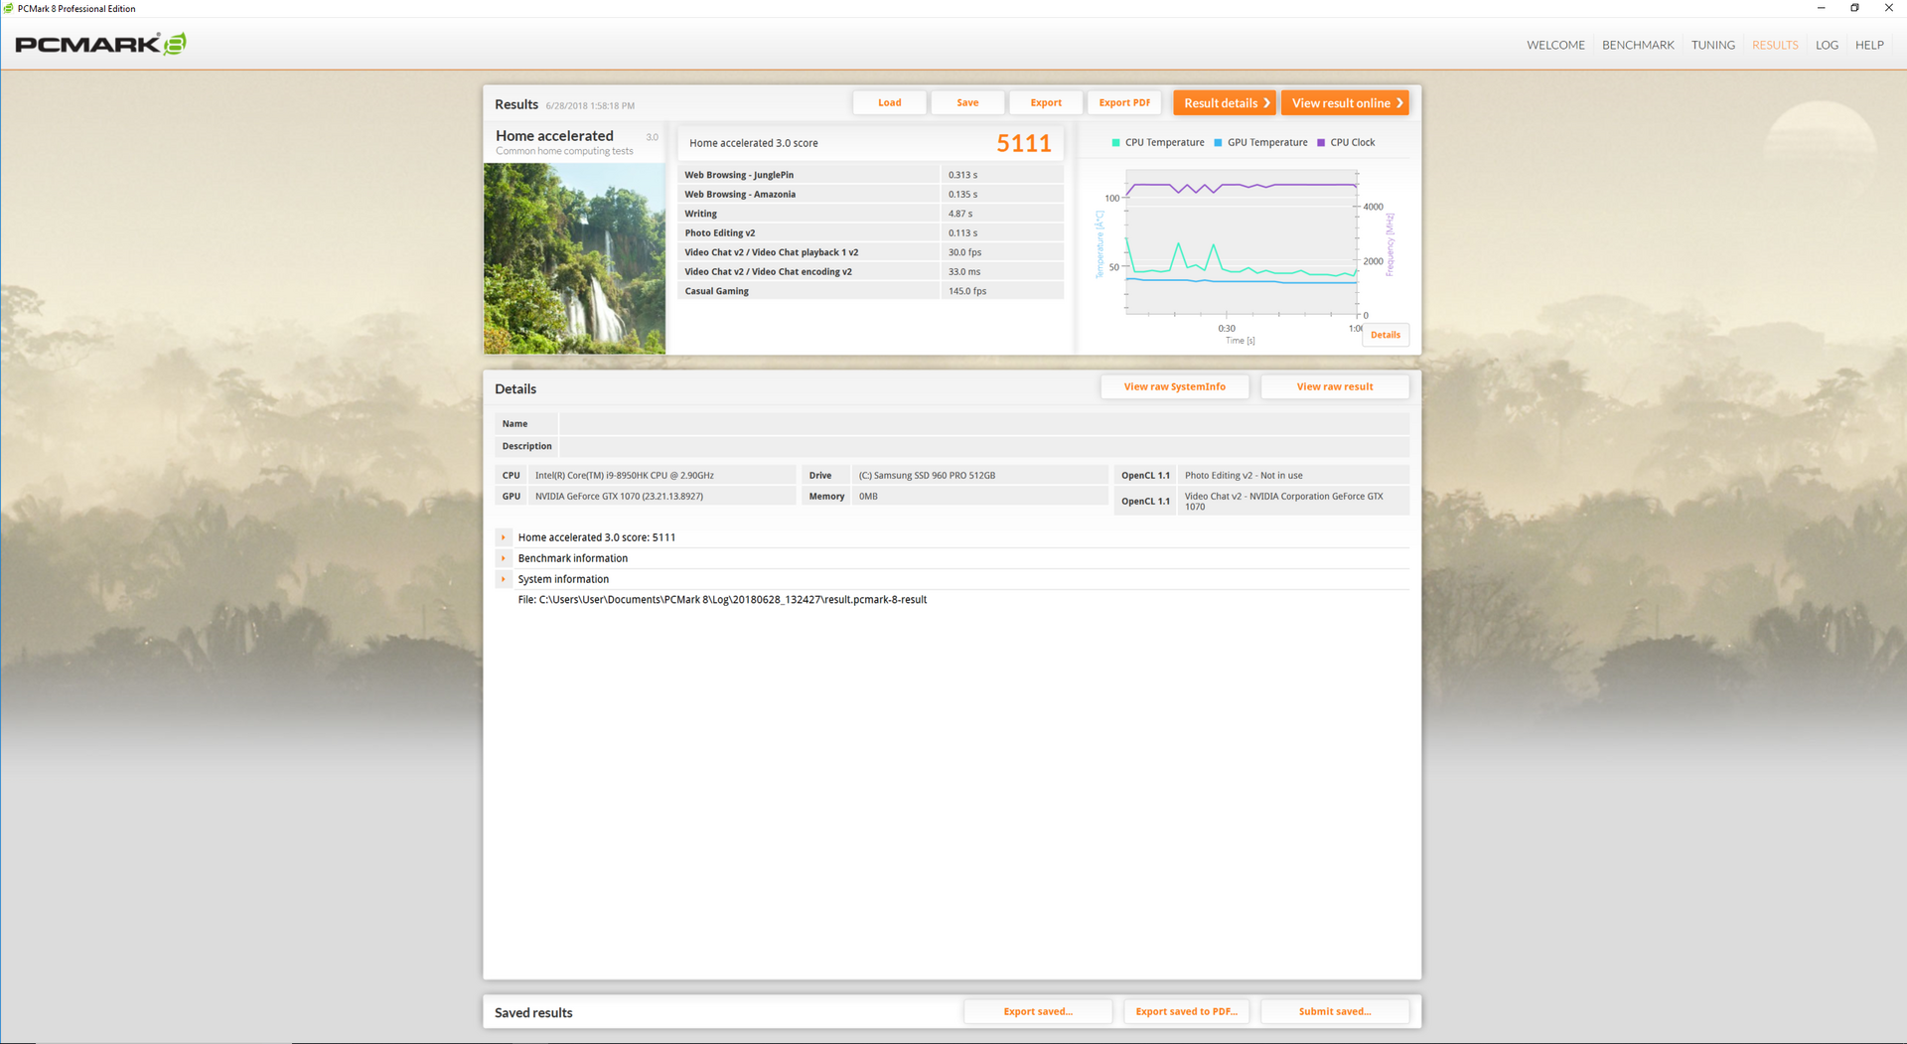Select the Writing result row
The height and width of the screenshot is (1044, 1907).
tap(871, 214)
